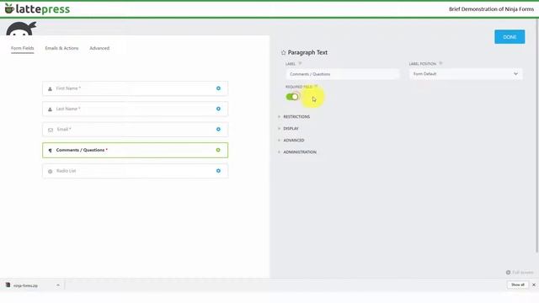This screenshot has width=539, height=303.
Task: Click the Paragraph Text heading
Action: 307,52
